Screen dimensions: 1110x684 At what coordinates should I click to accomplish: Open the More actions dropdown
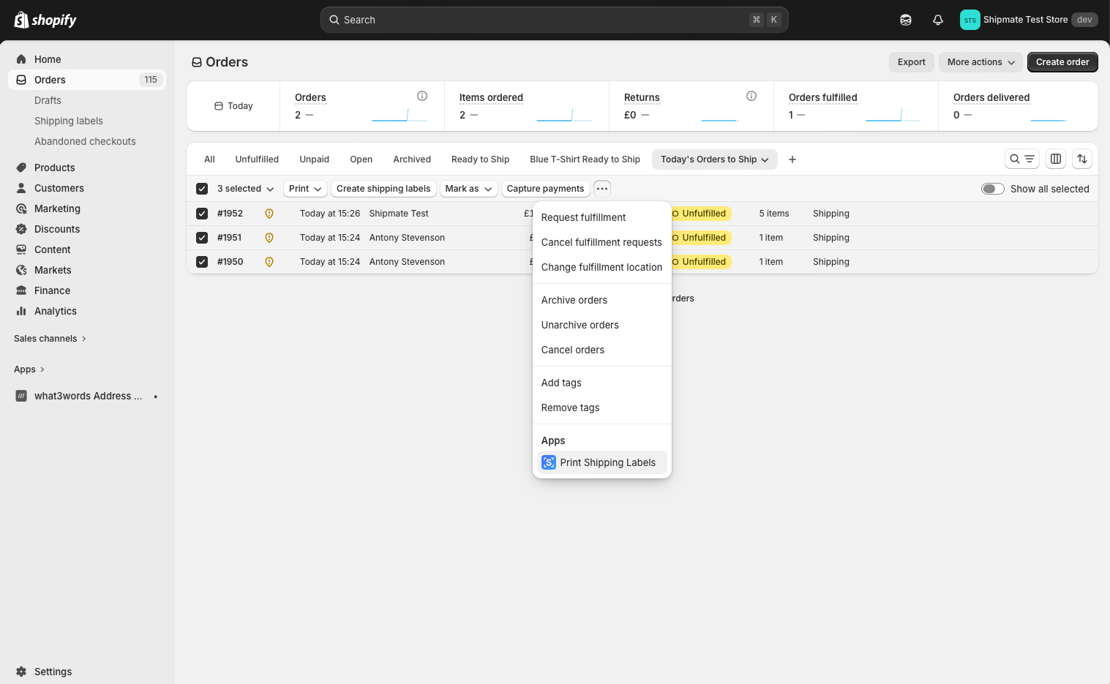click(980, 62)
